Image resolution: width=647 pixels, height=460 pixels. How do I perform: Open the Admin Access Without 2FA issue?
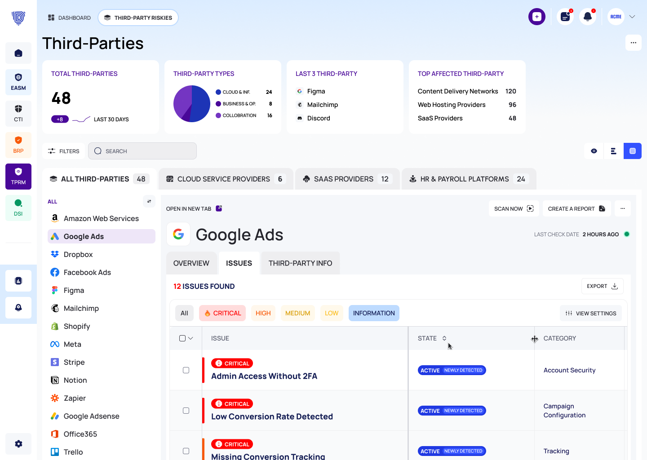point(264,376)
